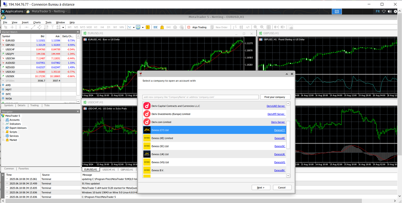Select the crosshair tool

pyautogui.click(x=12, y=27)
